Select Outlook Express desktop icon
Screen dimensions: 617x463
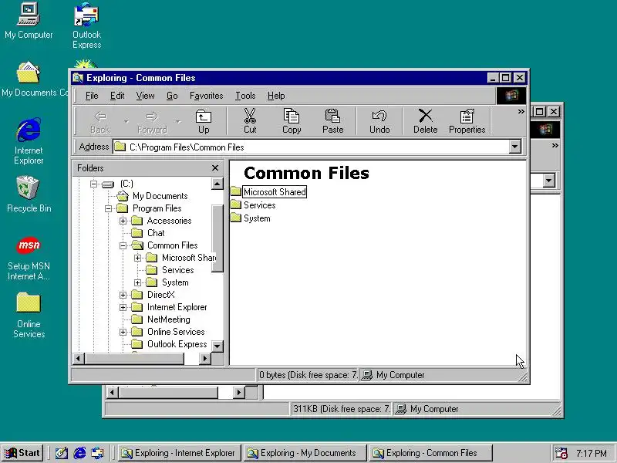(86, 25)
